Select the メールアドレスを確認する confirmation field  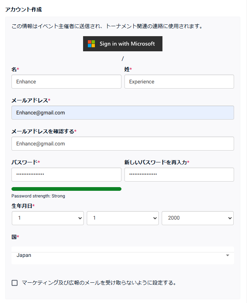123,144
